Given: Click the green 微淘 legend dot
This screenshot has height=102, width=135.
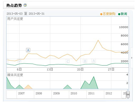Looking at the screenshot, I should (119, 14).
